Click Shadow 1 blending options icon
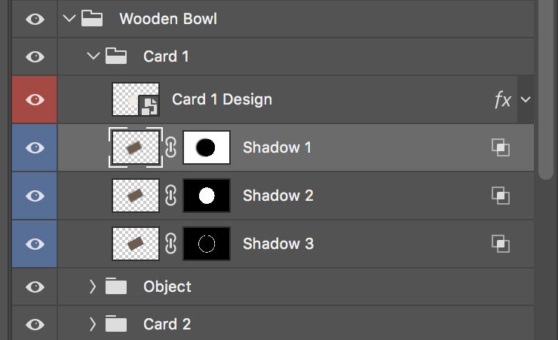 500,147
